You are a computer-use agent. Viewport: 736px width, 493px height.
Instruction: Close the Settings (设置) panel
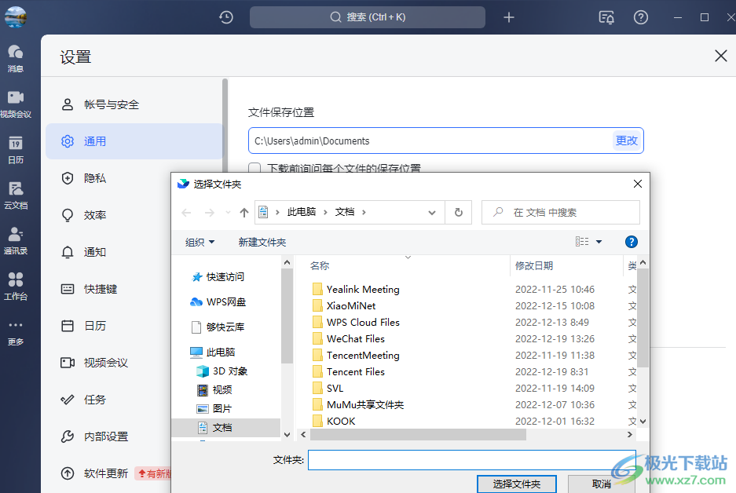click(720, 56)
